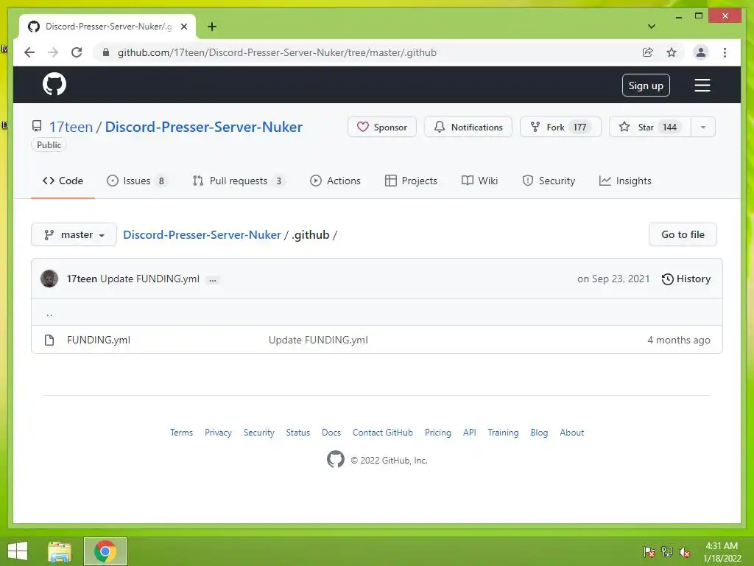This screenshot has width=754, height=566.
Task: Open the hamburger menu in GitHub header
Action: pyautogui.click(x=702, y=85)
